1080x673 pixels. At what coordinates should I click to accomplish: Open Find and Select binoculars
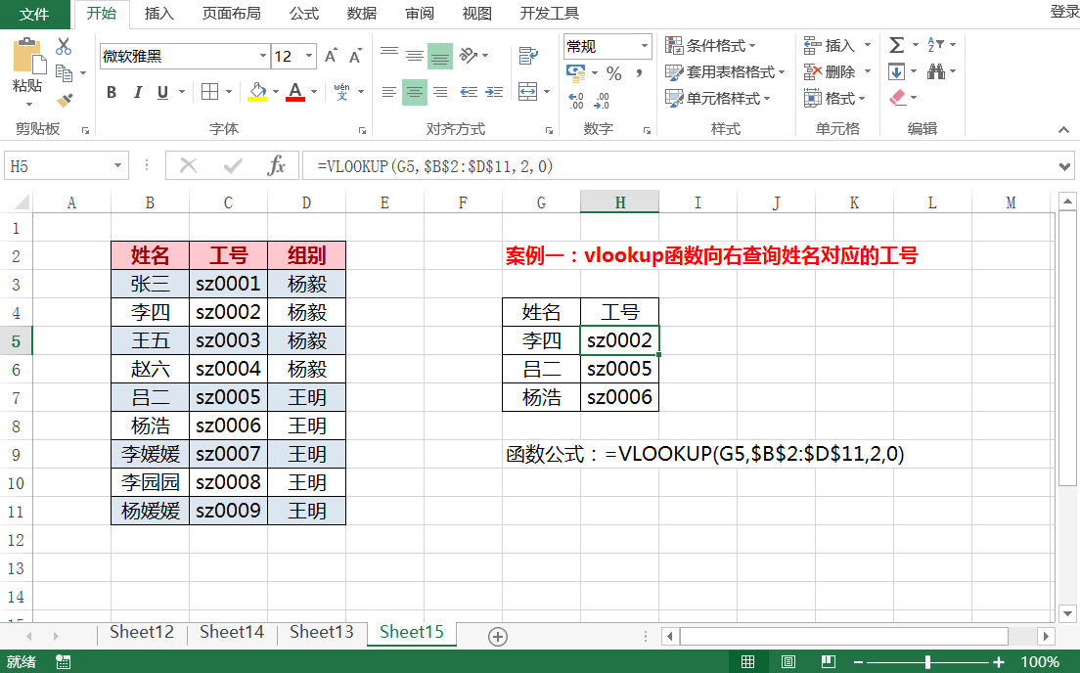(x=936, y=71)
